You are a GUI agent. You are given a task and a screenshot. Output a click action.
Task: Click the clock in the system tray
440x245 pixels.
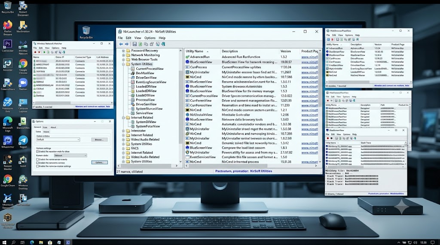(423, 242)
